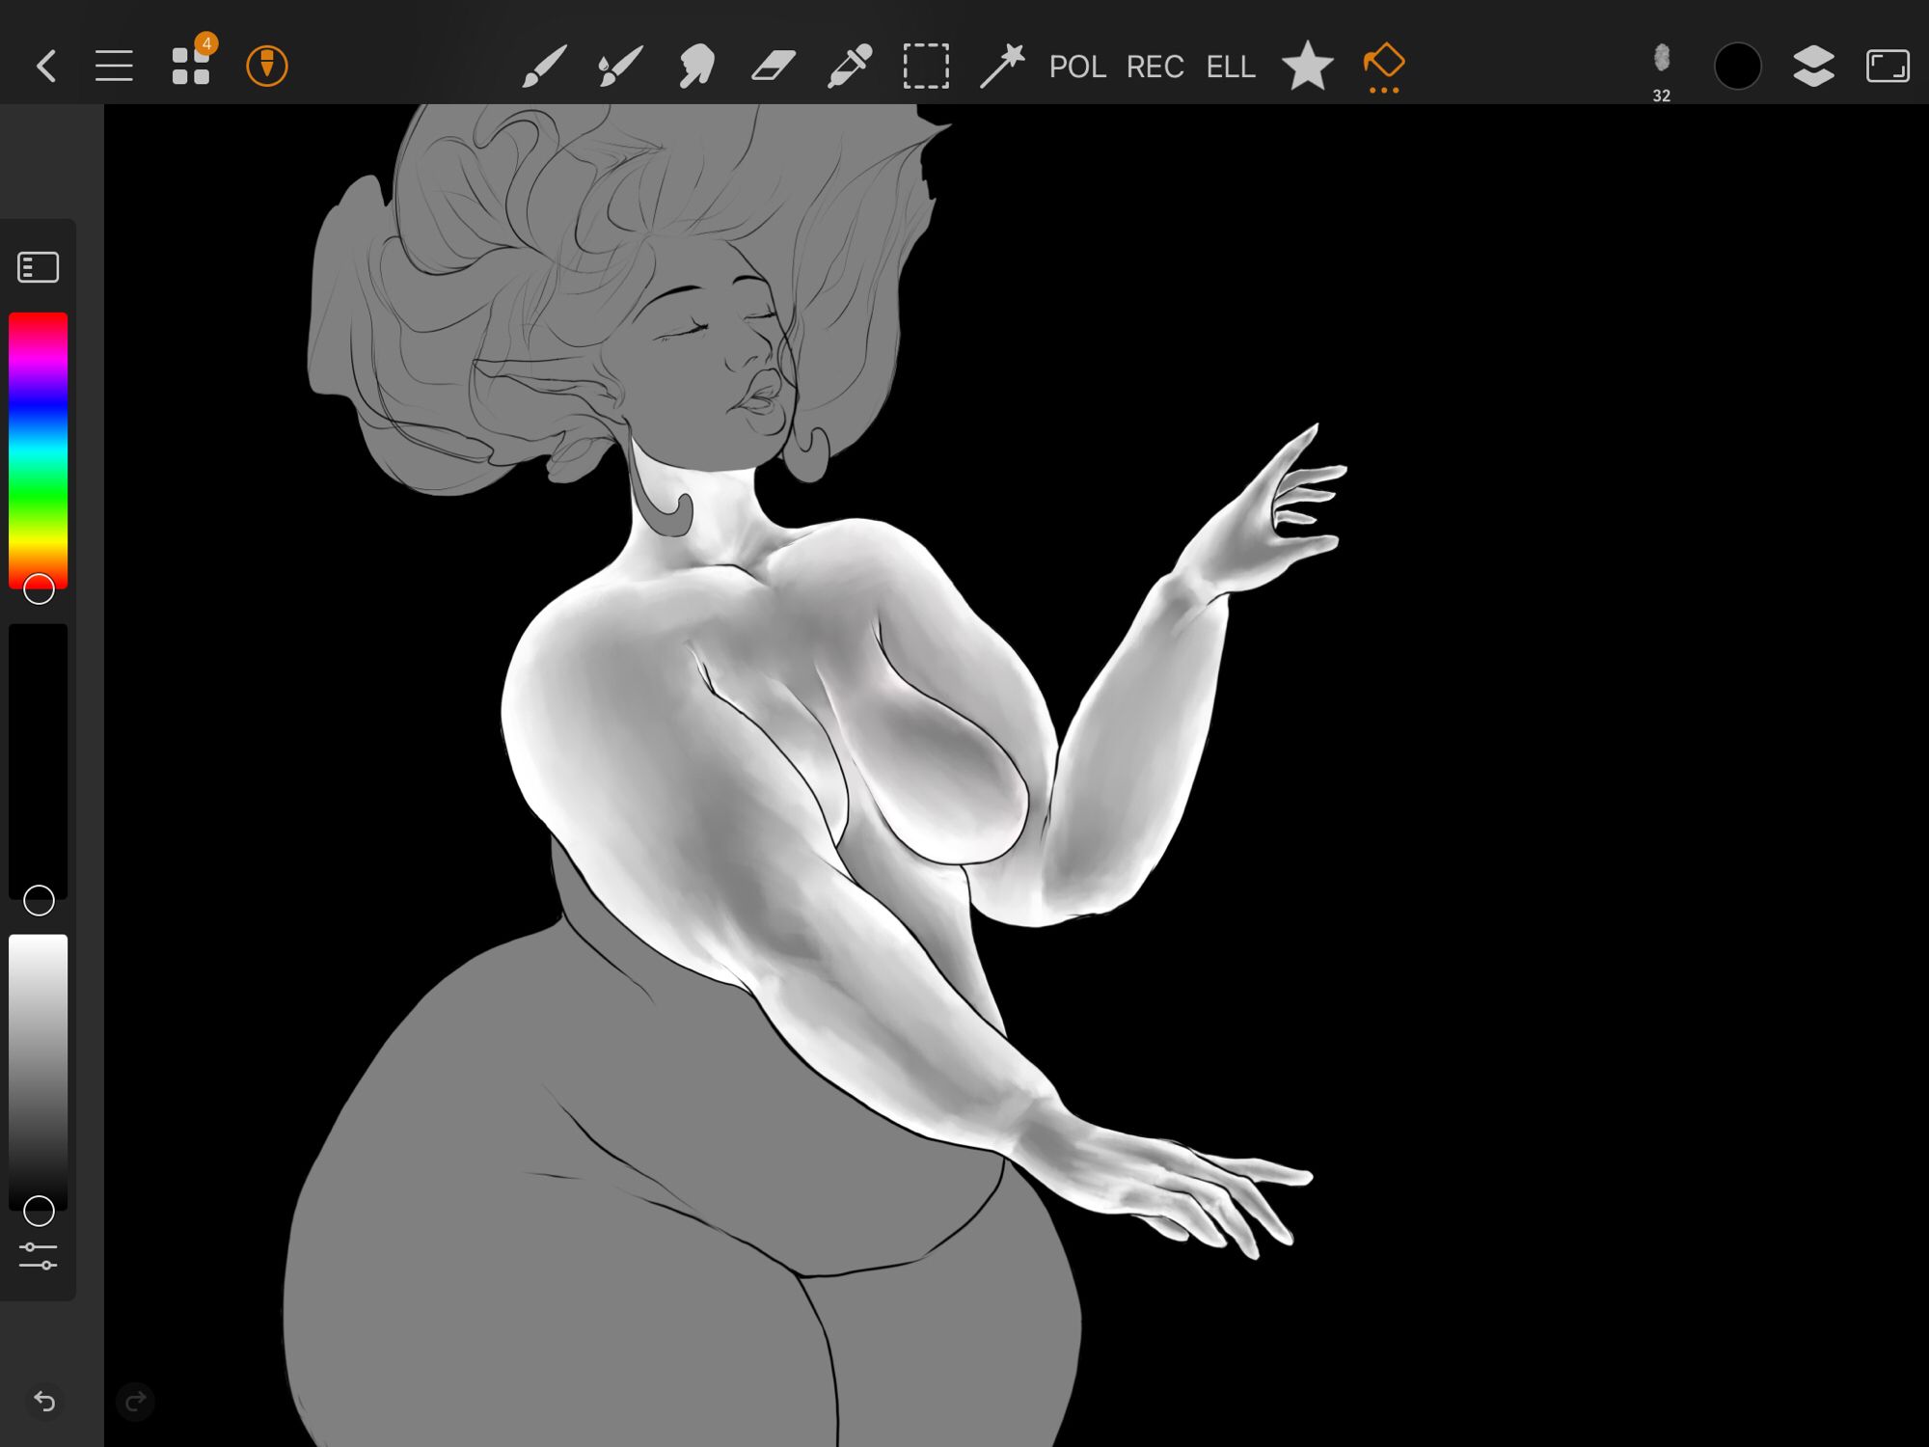Open the tools grid with badge 4

[x=191, y=66]
